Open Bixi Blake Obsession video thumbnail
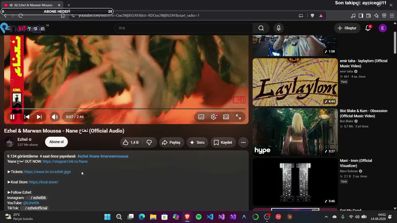Screen dimensions: 397x223 pyautogui.click(x=295, y=132)
